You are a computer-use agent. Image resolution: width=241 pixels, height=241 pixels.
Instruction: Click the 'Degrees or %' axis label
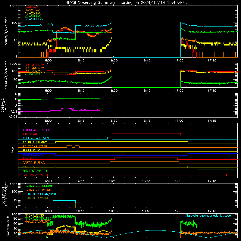click(8, 226)
